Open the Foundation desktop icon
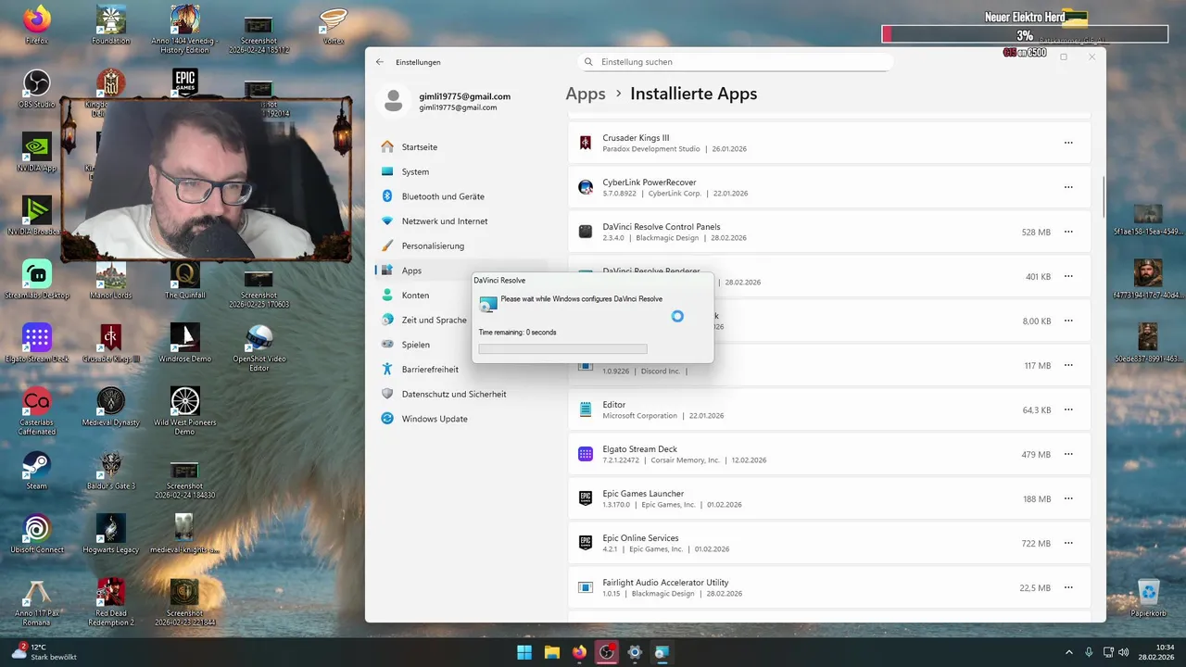This screenshot has height=667, width=1186. click(x=111, y=25)
